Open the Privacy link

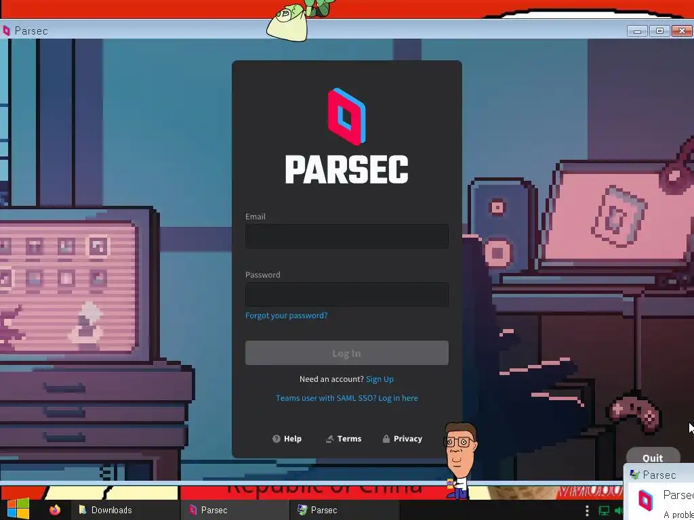[402, 439]
